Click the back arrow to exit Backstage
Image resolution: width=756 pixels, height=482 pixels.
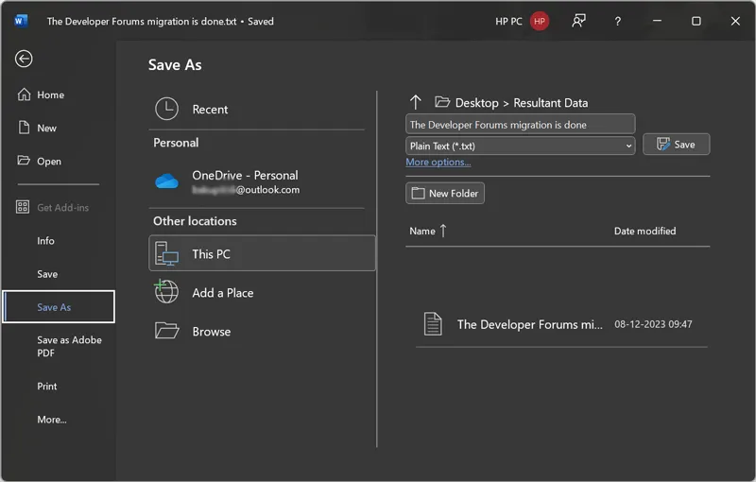(x=24, y=59)
